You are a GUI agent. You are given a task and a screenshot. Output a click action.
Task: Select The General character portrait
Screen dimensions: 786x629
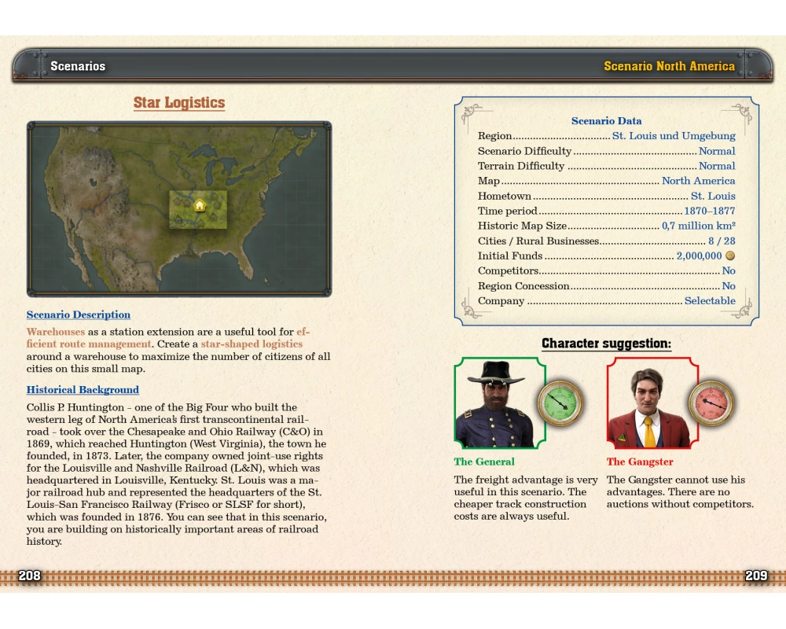[495, 404]
